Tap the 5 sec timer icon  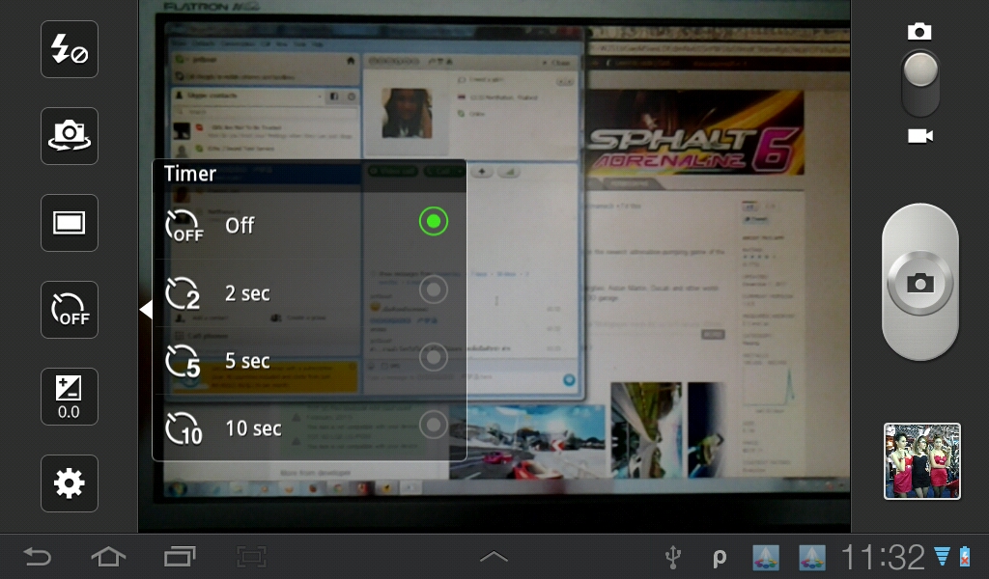click(184, 361)
